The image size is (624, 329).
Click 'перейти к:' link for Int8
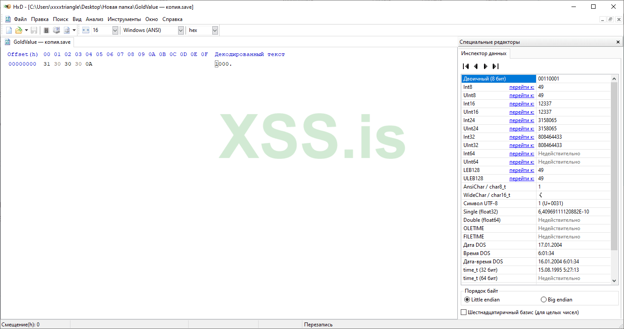[522, 87]
